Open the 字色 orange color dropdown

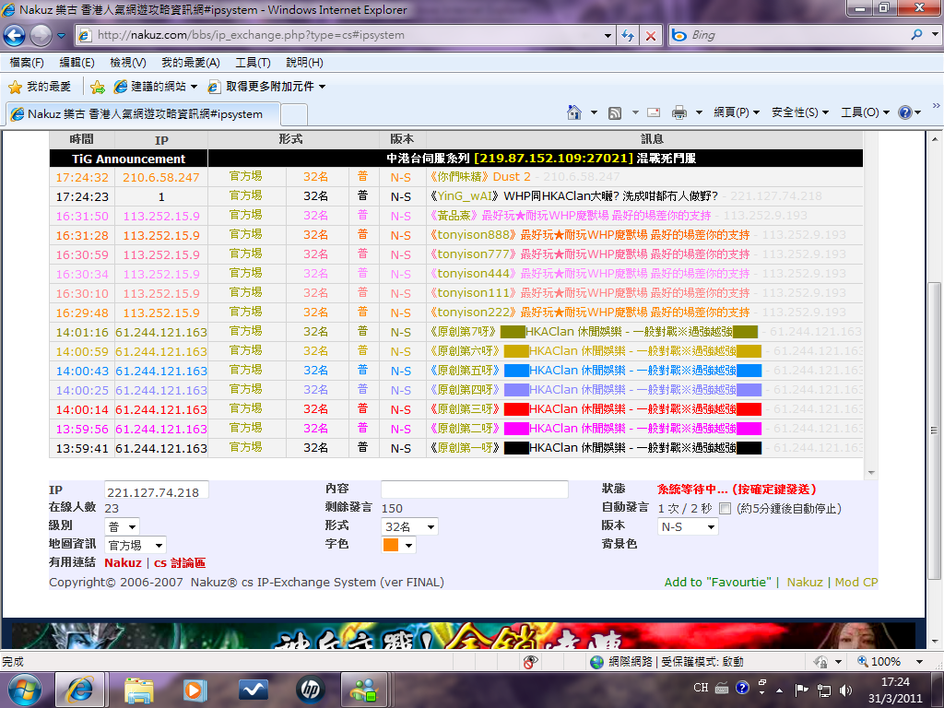[398, 545]
